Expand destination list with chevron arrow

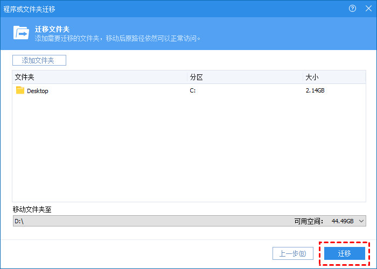click(x=361, y=221)
